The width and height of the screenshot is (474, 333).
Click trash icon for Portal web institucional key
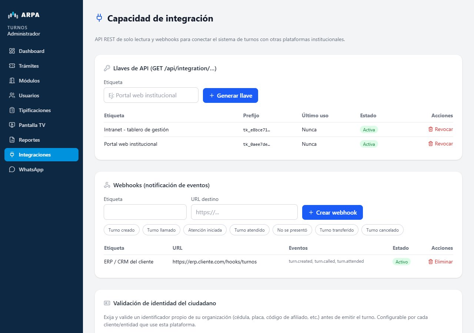click(431, 144)
